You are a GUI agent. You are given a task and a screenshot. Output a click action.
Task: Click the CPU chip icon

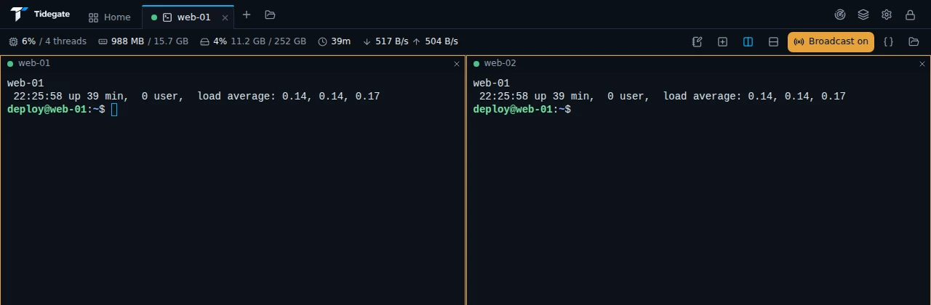click(x=14, y=42)
